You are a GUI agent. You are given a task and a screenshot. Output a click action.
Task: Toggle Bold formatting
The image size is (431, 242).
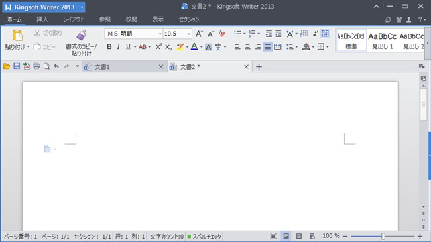[x=109, y=47]
